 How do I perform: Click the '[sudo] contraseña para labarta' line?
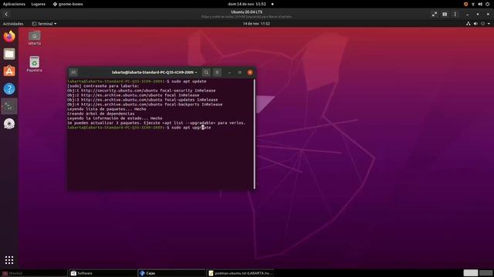click(103, 86)
